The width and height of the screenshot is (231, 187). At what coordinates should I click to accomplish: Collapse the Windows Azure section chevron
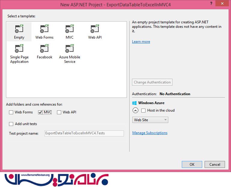(135, 110)
